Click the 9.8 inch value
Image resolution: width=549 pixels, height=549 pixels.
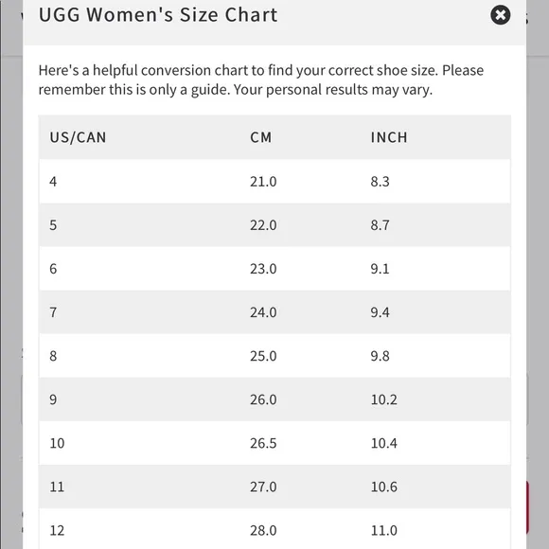coord(381,356)
